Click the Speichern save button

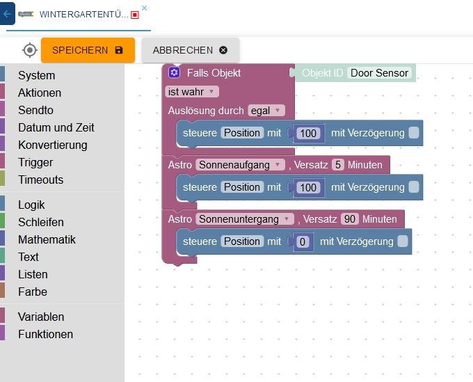coord(88,50)
